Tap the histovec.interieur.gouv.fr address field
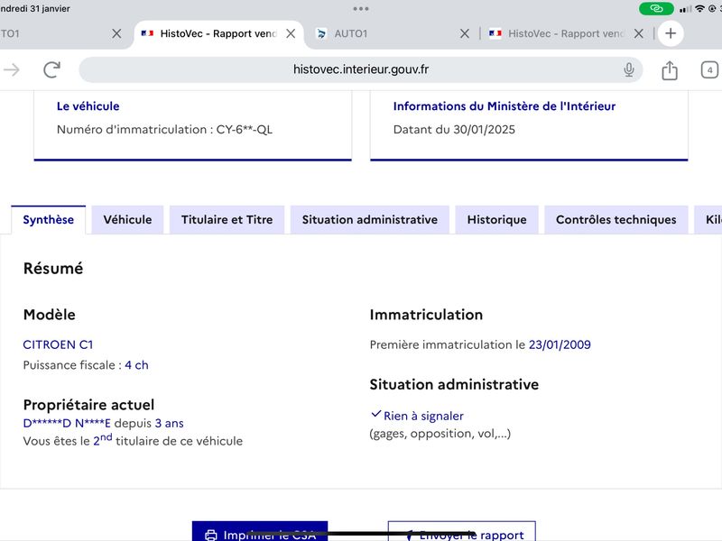 (x=360, y=70)
